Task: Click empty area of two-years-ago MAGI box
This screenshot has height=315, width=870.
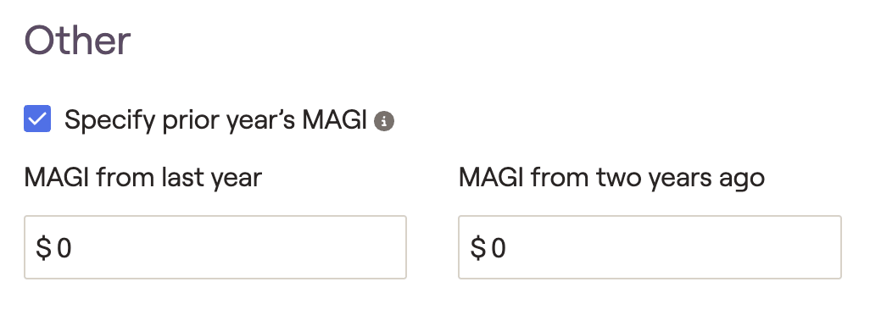Action: point(674,247)
